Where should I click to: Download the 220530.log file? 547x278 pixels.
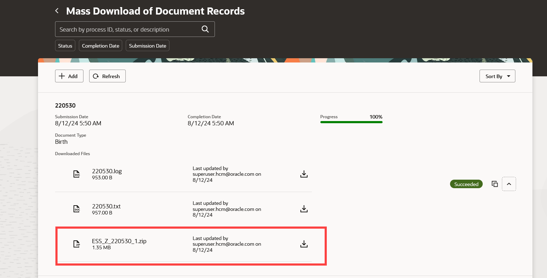click(304, 174)
